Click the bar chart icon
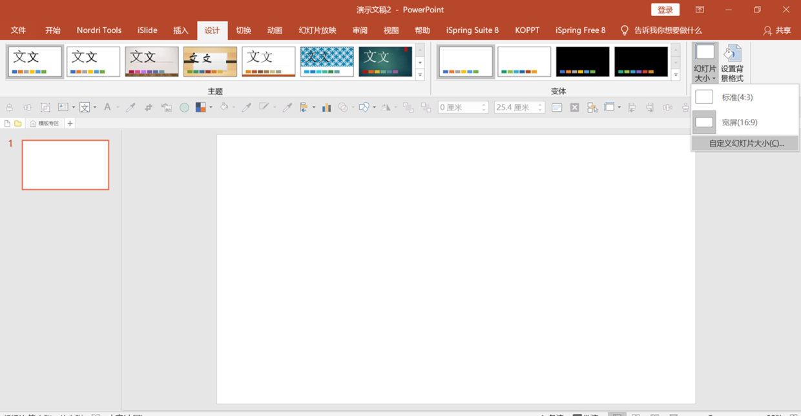This screenshot has height=416, width=801. tap(326, 107)
